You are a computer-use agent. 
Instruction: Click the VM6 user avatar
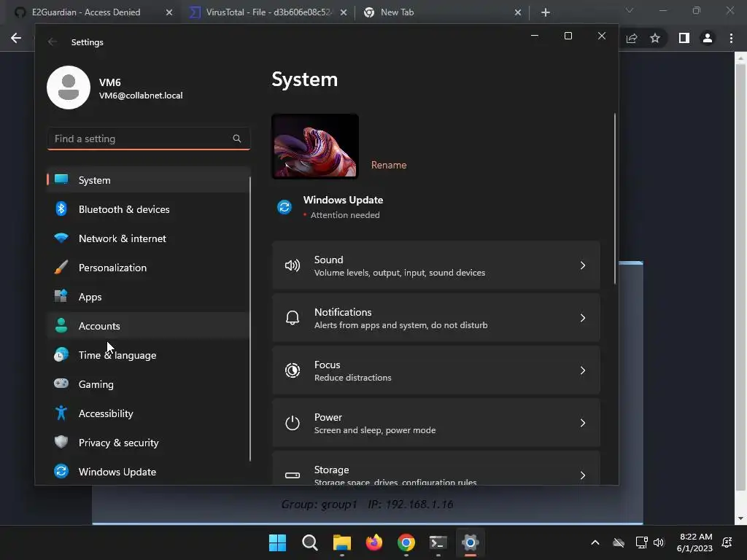coord(69,87)
